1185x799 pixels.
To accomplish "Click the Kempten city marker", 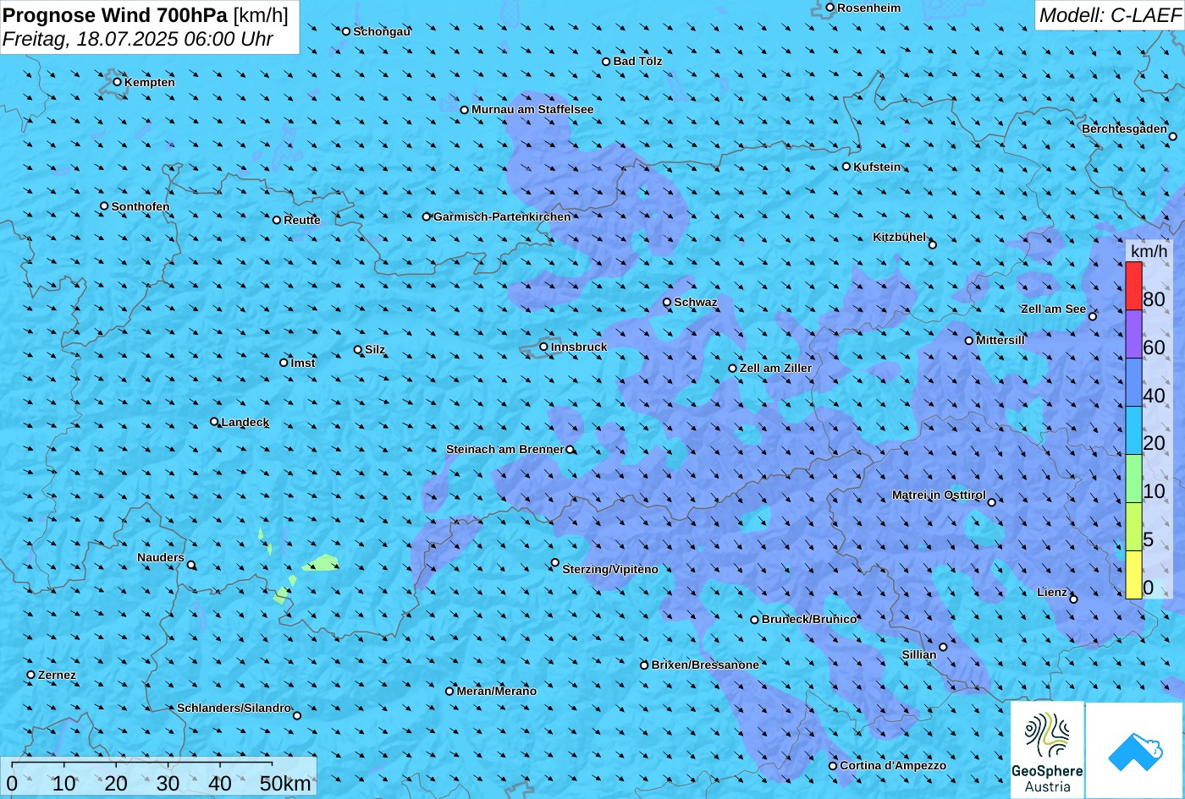I will (118, 82).
